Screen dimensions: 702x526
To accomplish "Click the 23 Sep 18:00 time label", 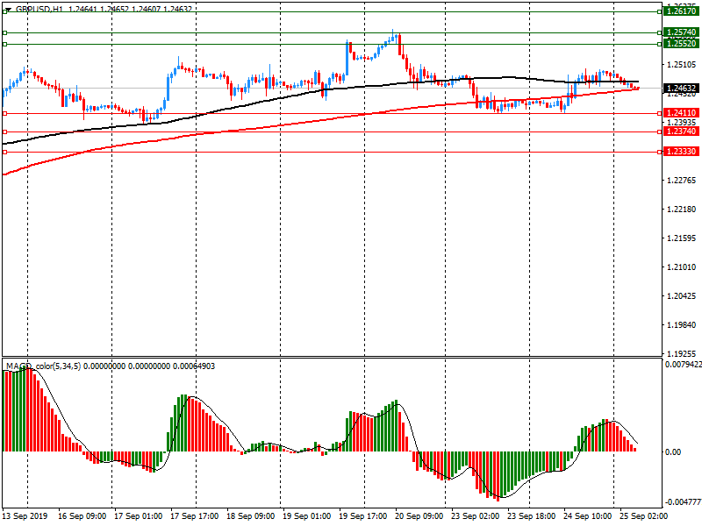I will [x=531, y=516].
